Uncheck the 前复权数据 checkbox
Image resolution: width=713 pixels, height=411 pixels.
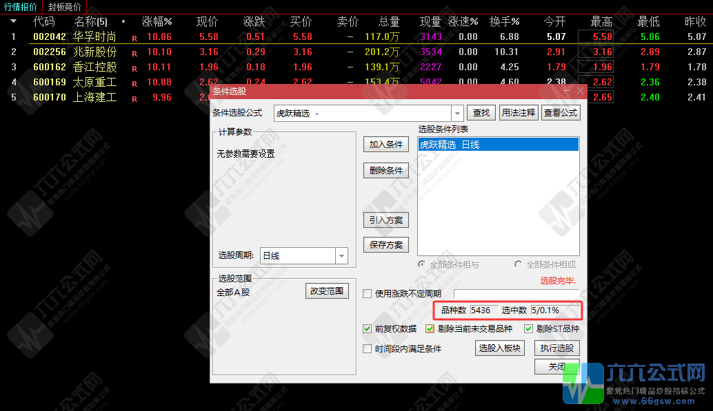[368, 329]
